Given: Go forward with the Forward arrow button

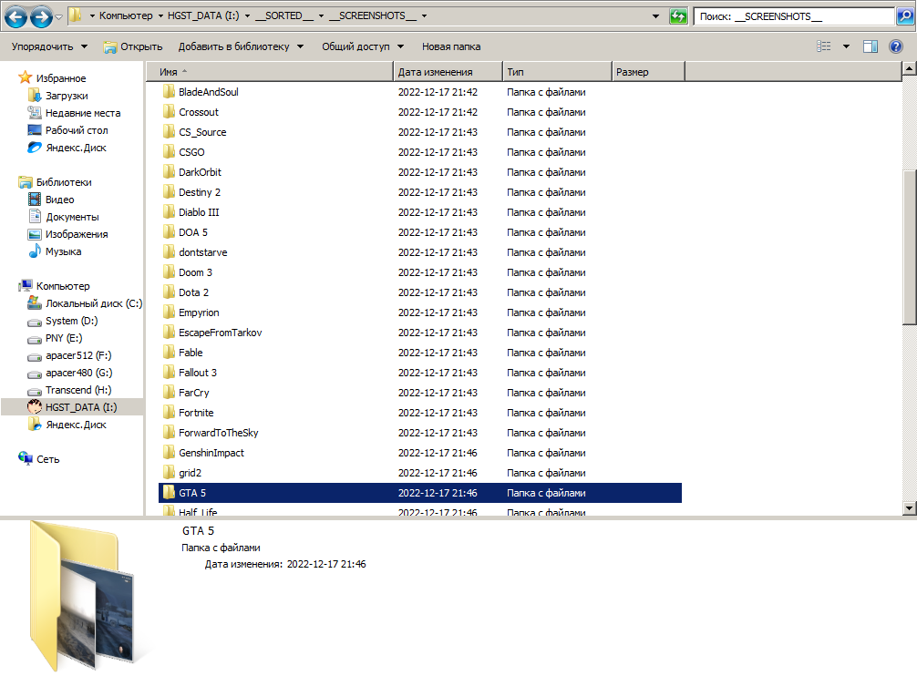Looking at the screenshot, I should tap(41, 16).
